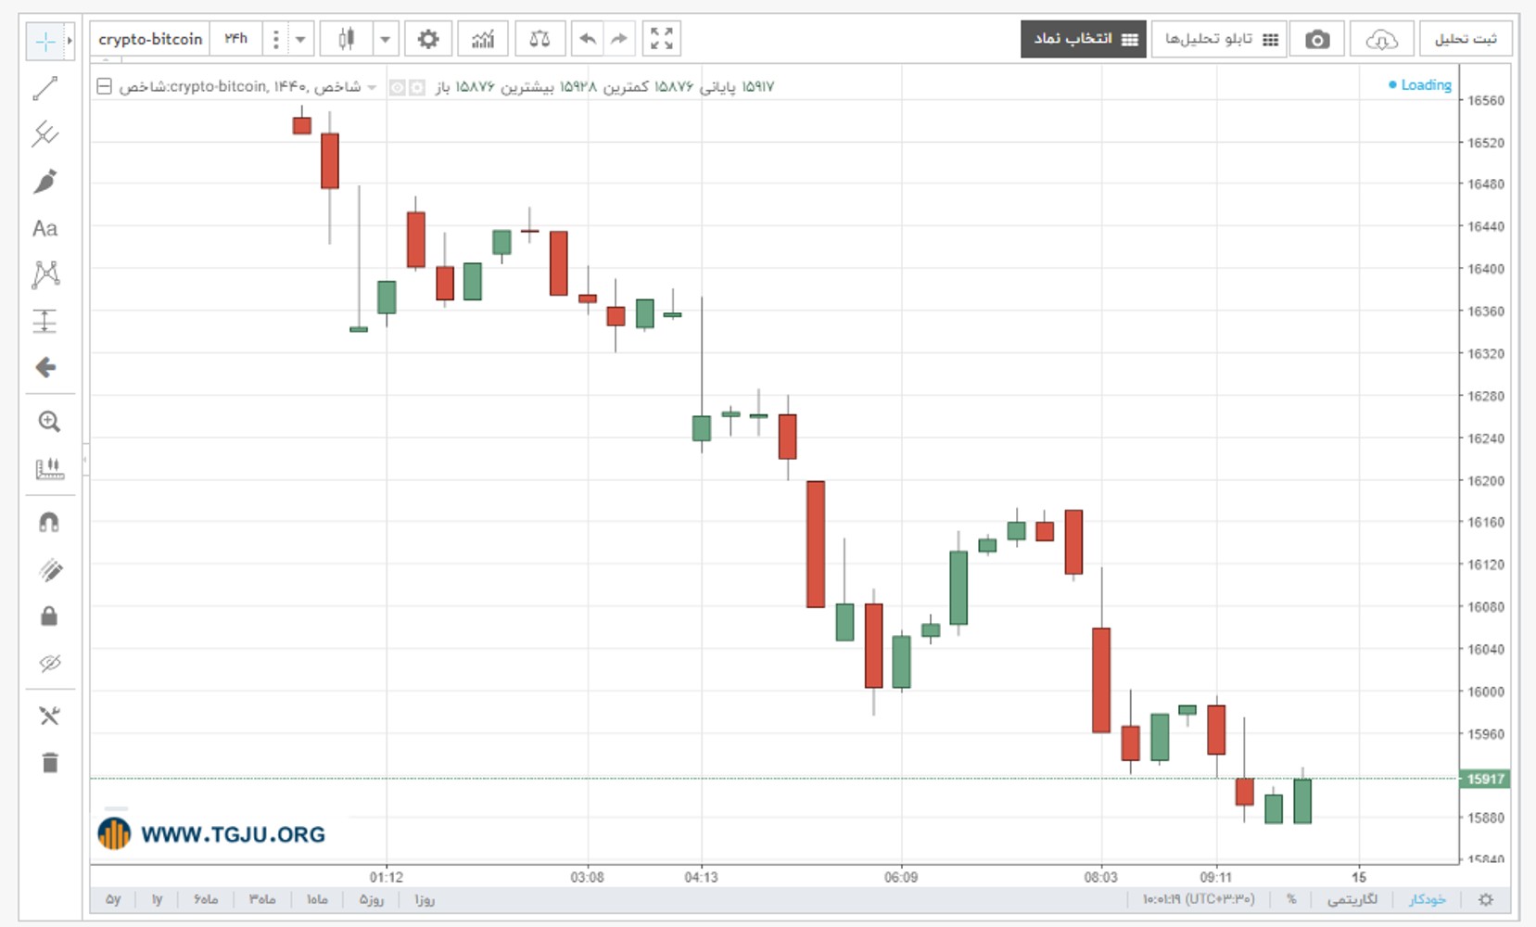This screenshot has width=1536, height=927.
Task: Click the ثبت تحلیل submit analysis button
Action: pos(1466,39)
